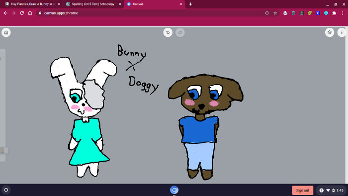Close the Hey Pandas tab
The width and height of the screenshot is (348, 196).
(59, 4)
